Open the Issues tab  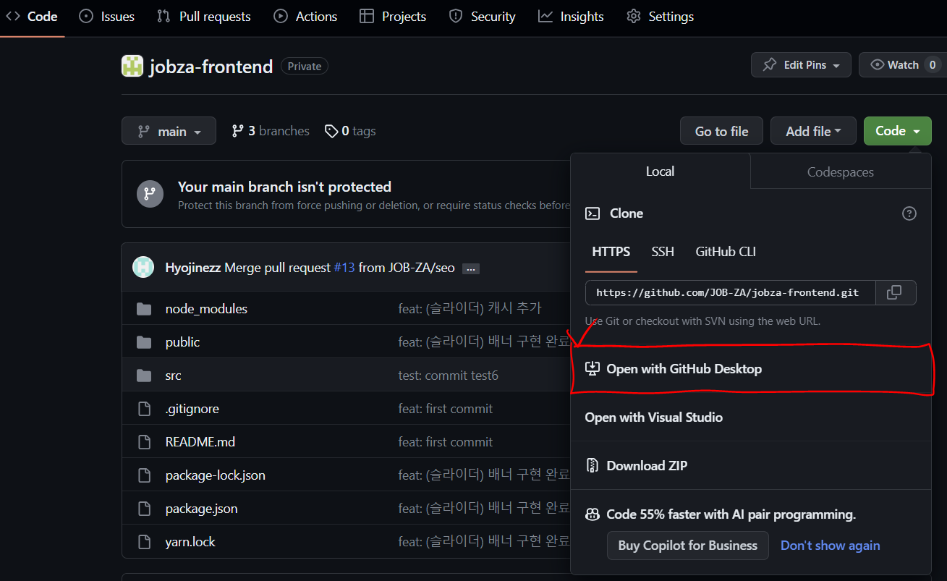(106, 17)
